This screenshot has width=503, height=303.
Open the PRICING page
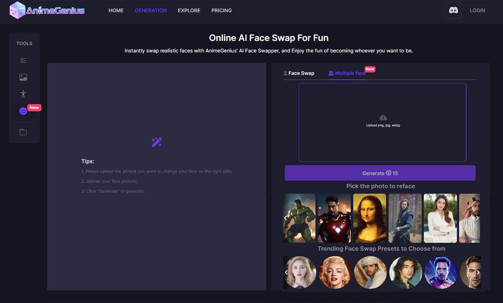[x=222, y=10]
